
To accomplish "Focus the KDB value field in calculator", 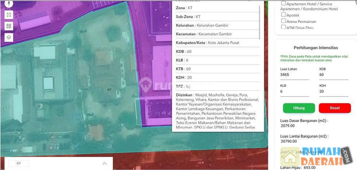I will [x=333, y=75].
